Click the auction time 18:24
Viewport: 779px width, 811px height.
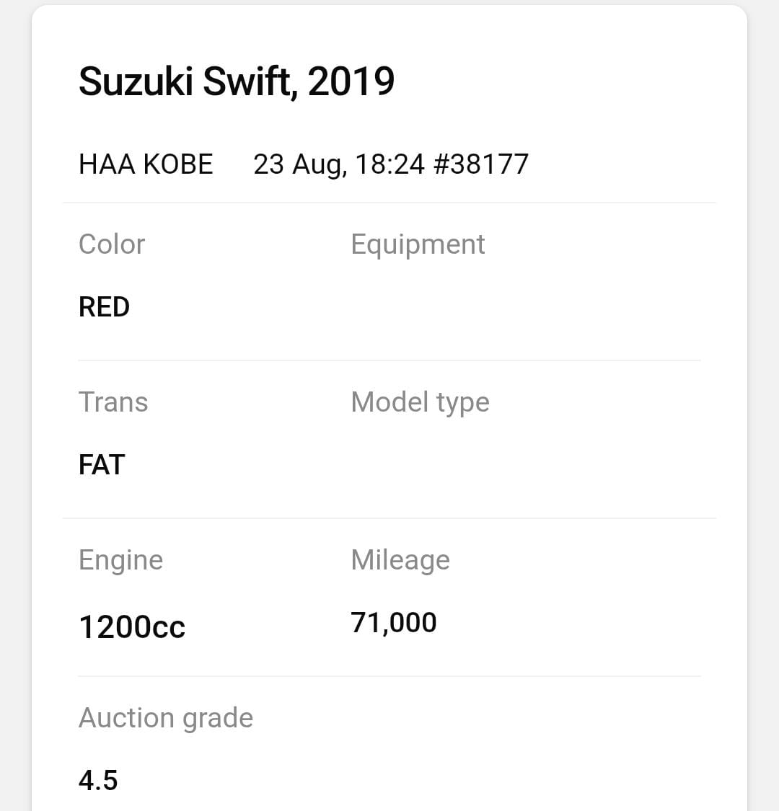coord(389,164)
